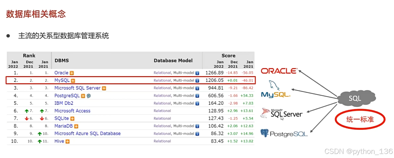Click the green up arrow beside 11. in Hive row
The image size is (394, 158).
pyautogui.click(x=40, y=141)
